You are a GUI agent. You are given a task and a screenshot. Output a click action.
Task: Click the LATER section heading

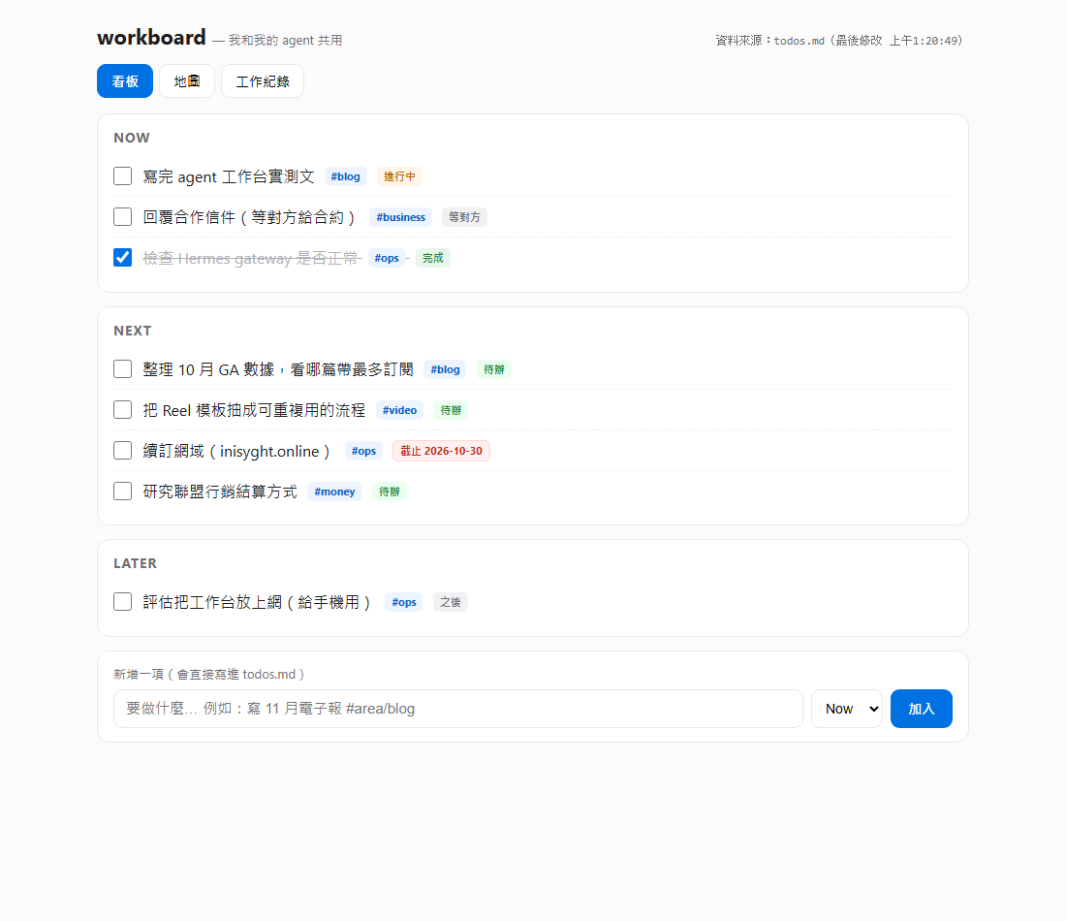click(136, 564)
